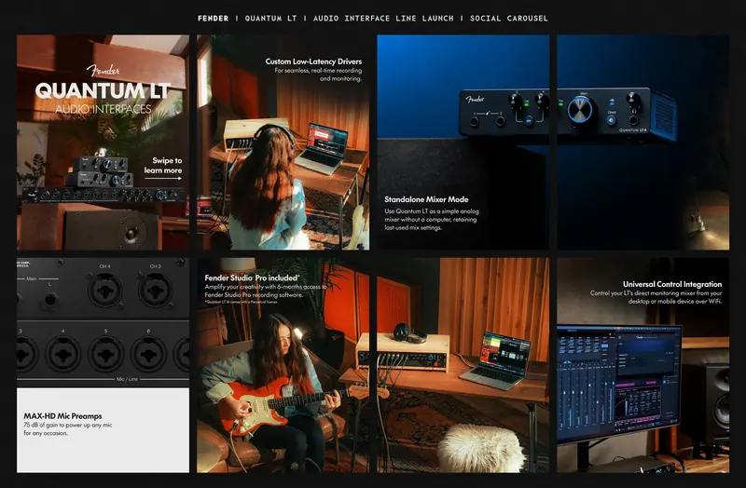This screenshot has width=746, height=488.
Task: Click the combo input jack labeled 5
Action: 106,354
